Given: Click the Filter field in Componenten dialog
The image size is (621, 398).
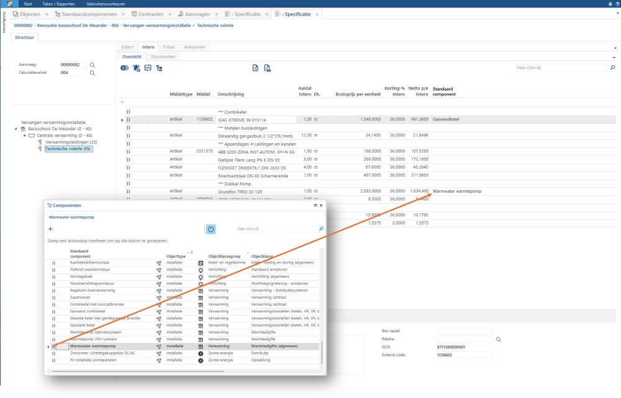Looking at the screenshot, I should coord(277,229).
